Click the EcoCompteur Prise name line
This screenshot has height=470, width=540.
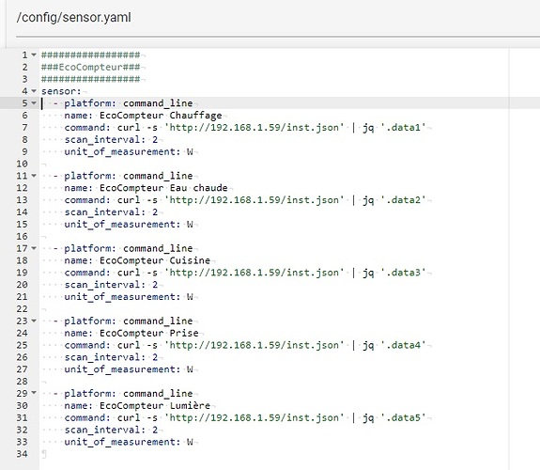(131, 333)
